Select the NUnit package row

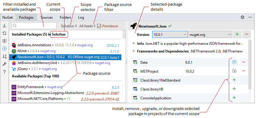[x=65, y=51]
